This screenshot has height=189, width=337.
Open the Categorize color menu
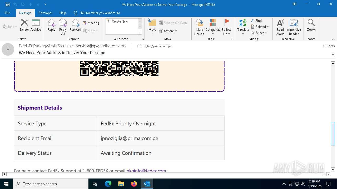(x=213, y=27)
